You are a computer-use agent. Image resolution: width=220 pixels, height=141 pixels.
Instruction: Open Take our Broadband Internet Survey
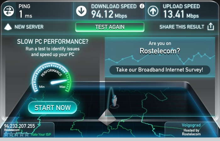point(160,70)
